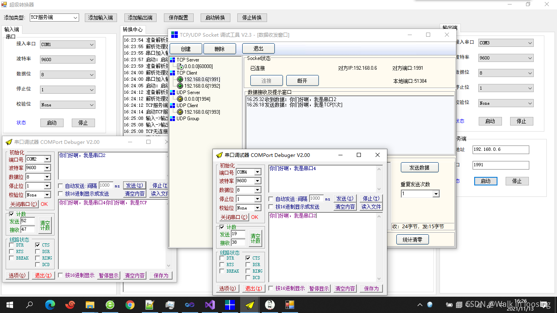Click the 断开 button in Socket状态

[x=303, y=81]
